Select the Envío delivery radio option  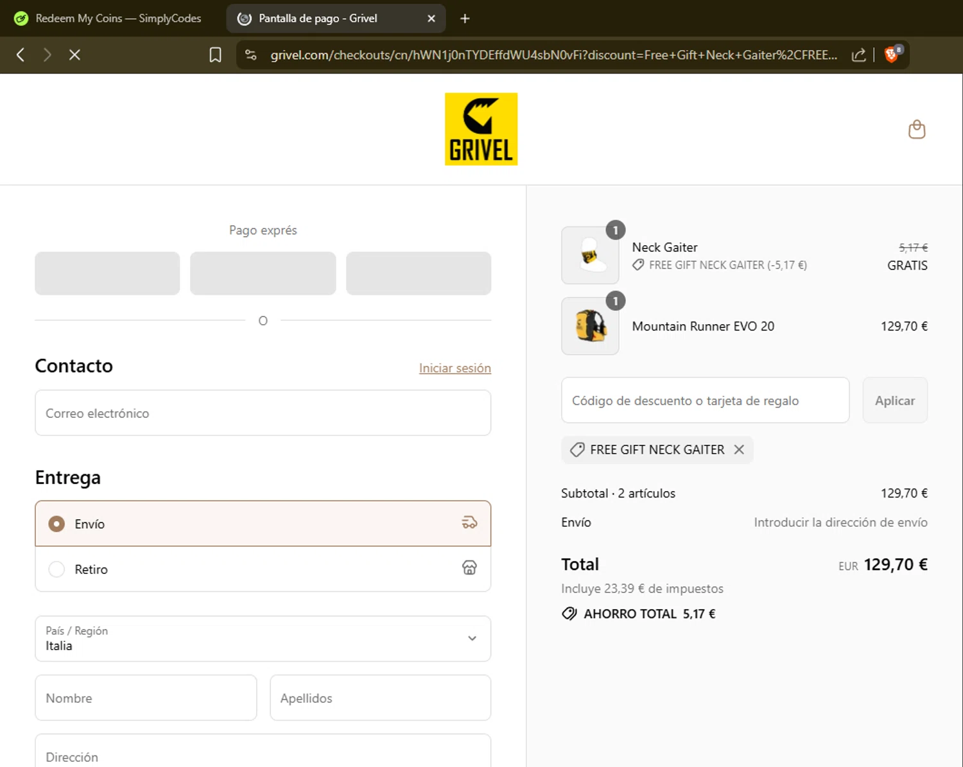pyautogui.click(x=56, y=524)
